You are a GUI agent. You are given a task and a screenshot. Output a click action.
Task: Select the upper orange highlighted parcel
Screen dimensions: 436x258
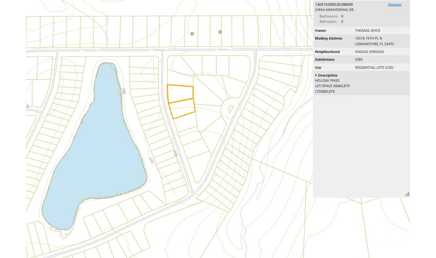pos(181,93)
